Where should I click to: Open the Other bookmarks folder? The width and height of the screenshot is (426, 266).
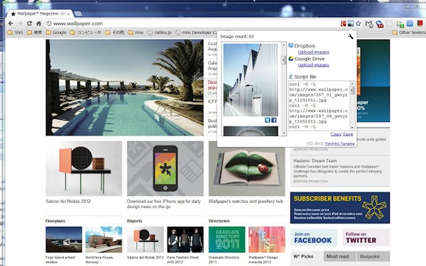point(409,33)
